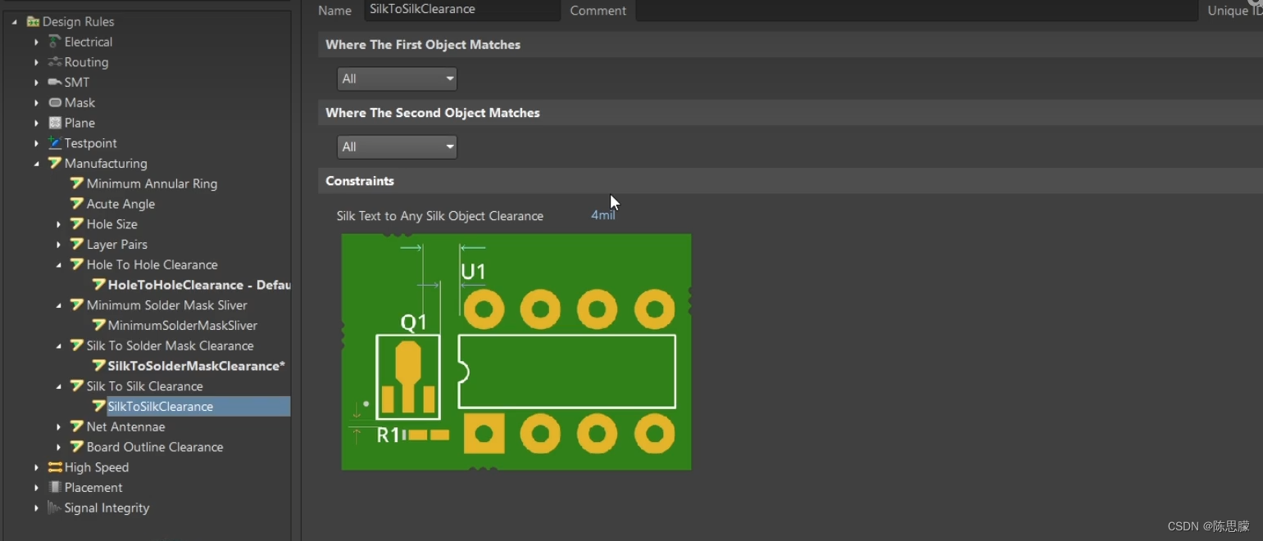Viewport: 1263px width, 541px height.
Task: Click the Board Outline Clearance icon
Action: click(x=77, y=447)
